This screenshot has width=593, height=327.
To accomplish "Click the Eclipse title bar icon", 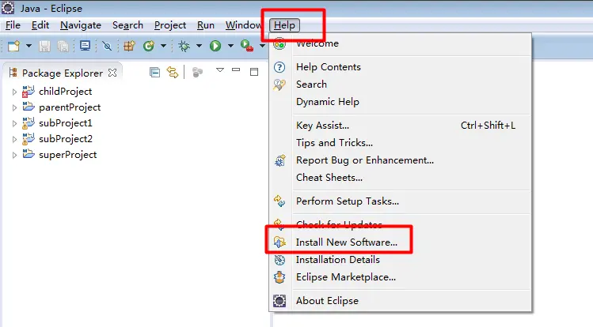I will coord(8,8).
